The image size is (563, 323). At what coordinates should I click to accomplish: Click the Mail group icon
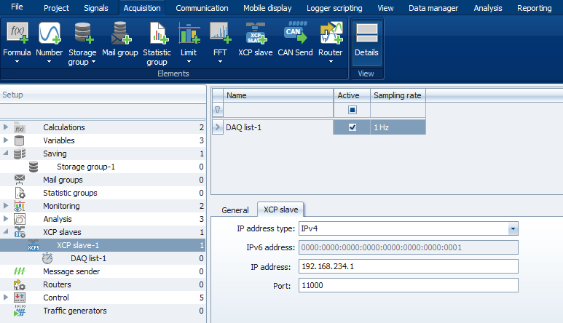coord(119,33)
